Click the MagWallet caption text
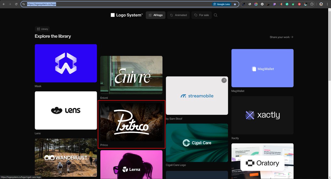Image resolution: width=331 pixels, height=179 pixels. 238,91
